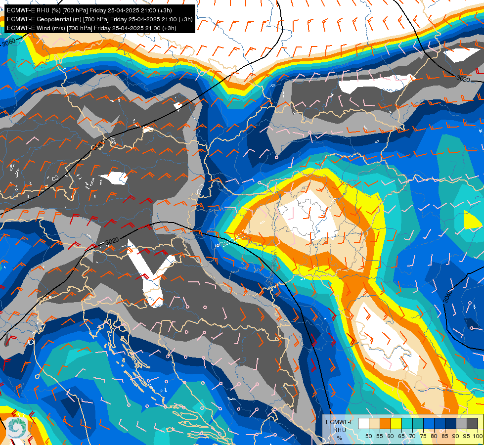The image size is (484, 445).
Task: Pick the teal 70-75 legend swatch
Action: (418, 423)
